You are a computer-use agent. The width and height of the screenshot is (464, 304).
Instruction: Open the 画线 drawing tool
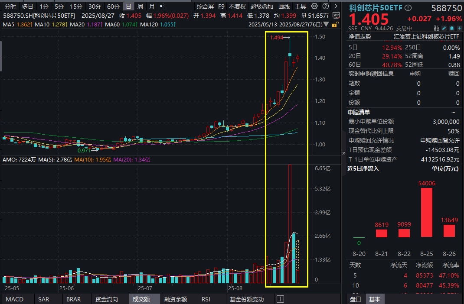tap(284, 6)
